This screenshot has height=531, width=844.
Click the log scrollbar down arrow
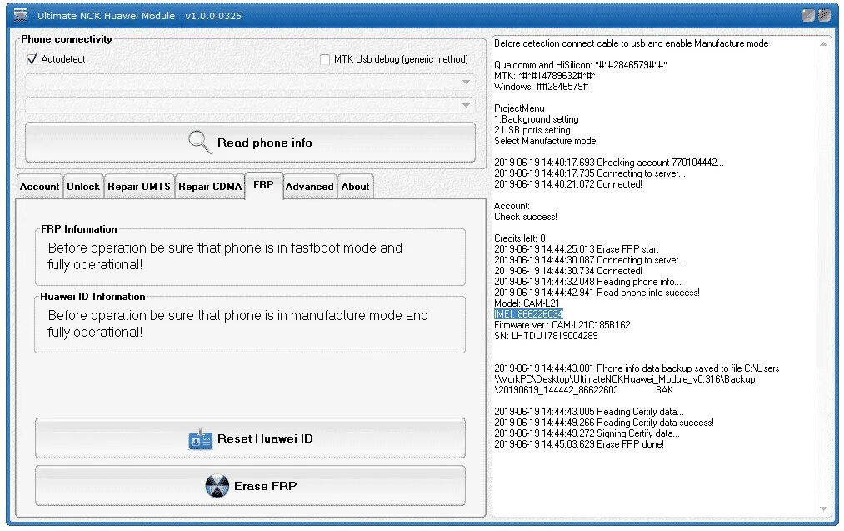click(823, 509)
